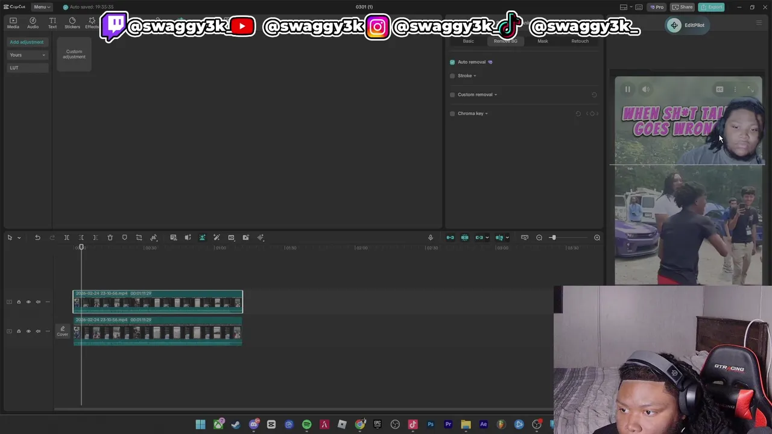Open the linkage options dropdown arrow

(487, 237)
